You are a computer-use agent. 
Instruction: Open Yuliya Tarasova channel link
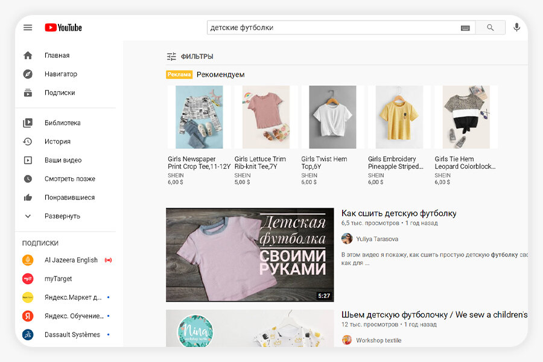coord(377,239)
